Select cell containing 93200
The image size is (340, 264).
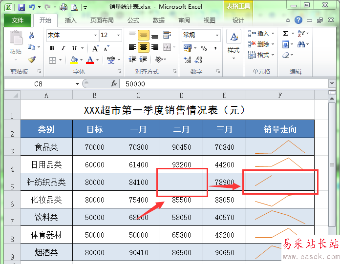coord(182,164)
